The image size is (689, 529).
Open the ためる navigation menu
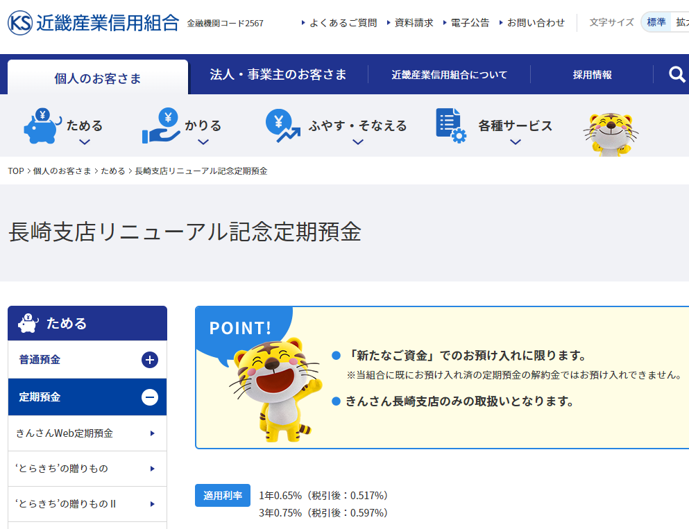[85, 125]
